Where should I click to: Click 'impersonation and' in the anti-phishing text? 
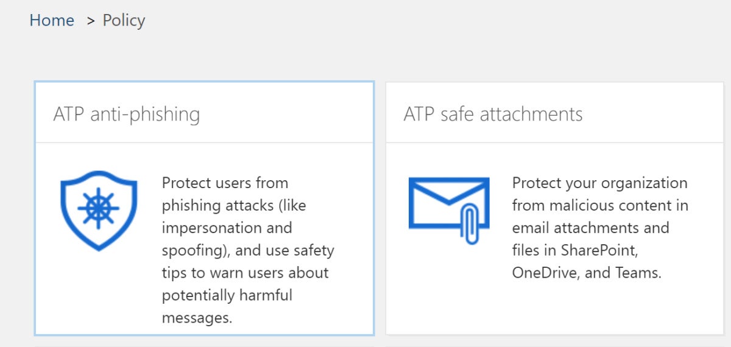coord(227,228)
